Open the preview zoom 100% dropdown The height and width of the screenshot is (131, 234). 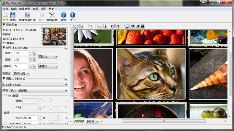point(92,121)
